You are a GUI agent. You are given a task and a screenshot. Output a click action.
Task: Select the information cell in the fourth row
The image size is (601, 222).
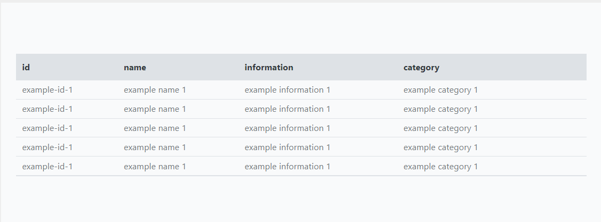tap(288, 147)
